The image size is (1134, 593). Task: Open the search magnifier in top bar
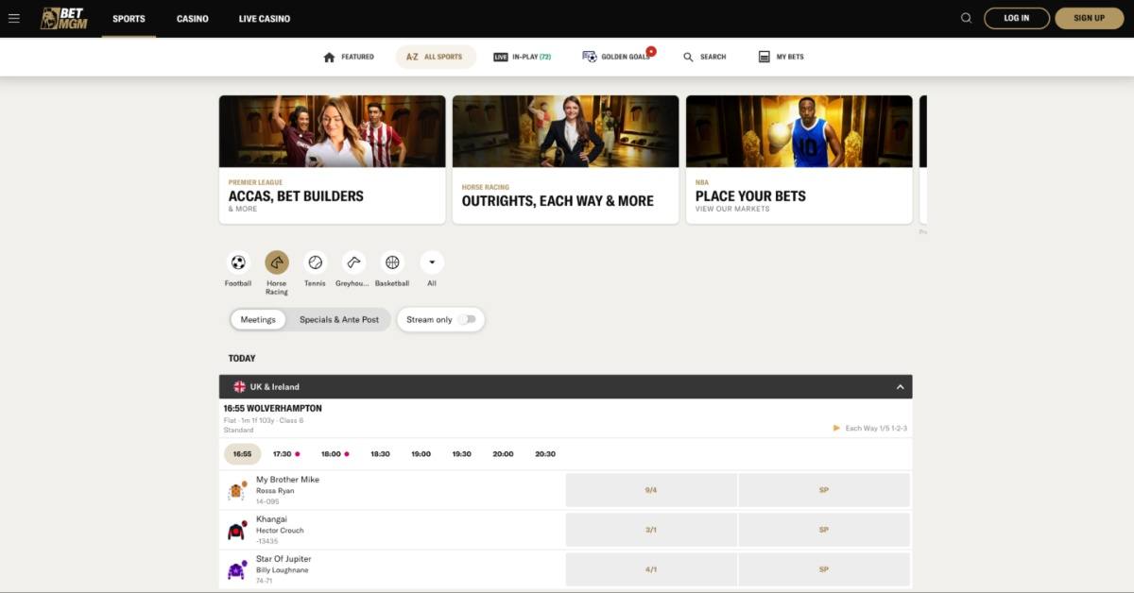point(966,18)
